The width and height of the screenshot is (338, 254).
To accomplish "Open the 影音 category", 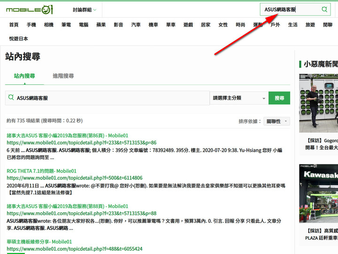I will point(119,25).
